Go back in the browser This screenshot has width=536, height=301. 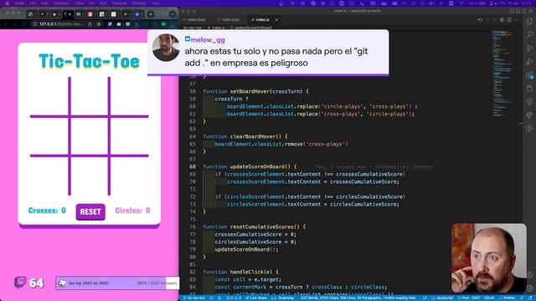(6, 24)
